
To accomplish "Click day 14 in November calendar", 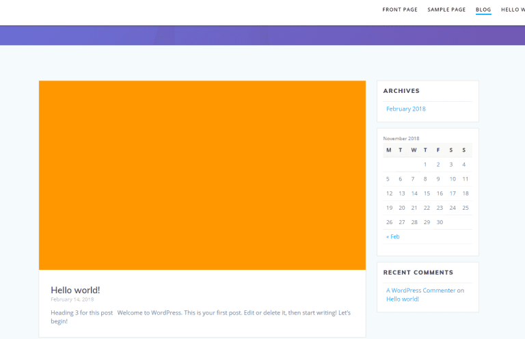I will (414, 193).
